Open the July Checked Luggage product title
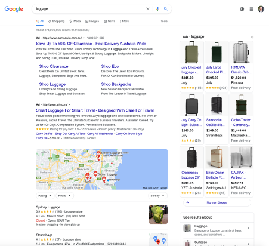This screenshot has height=246, width=269. click(x=191, y=70)
